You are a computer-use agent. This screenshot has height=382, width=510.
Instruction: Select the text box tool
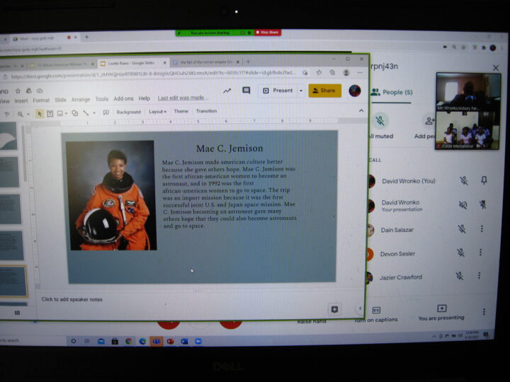coord(50,112)
